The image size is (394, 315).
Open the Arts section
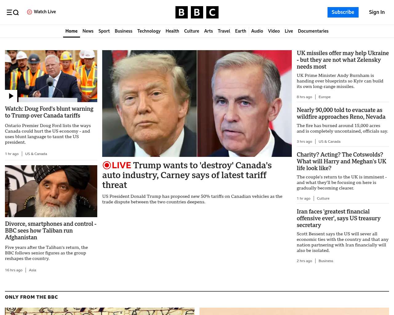coord(208,31)
